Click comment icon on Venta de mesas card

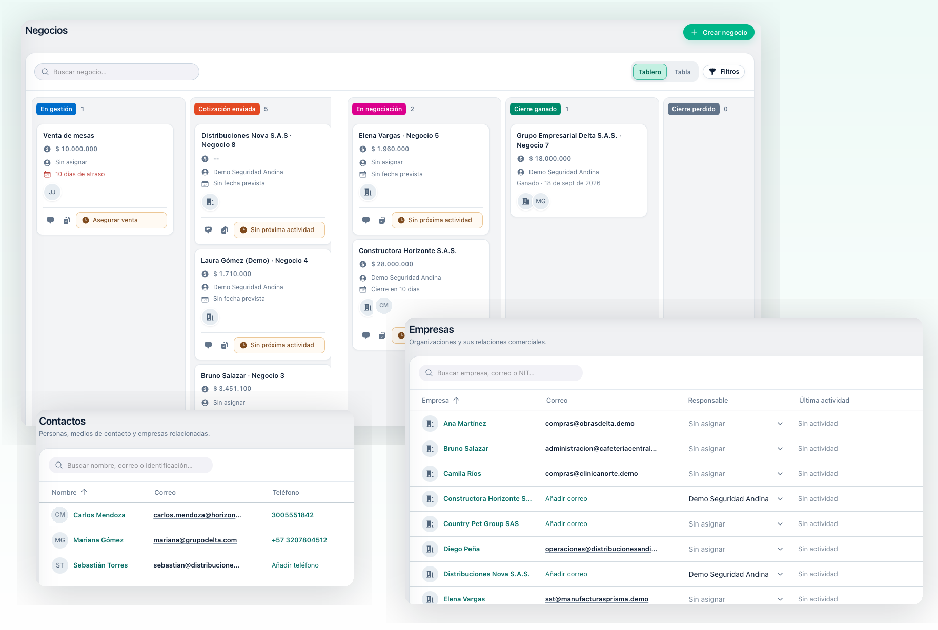[x=50, y=220]
